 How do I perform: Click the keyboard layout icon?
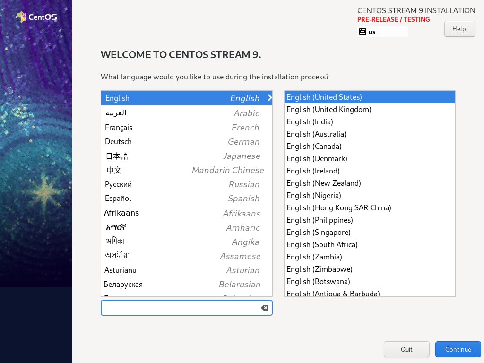(x=363, y=32)
